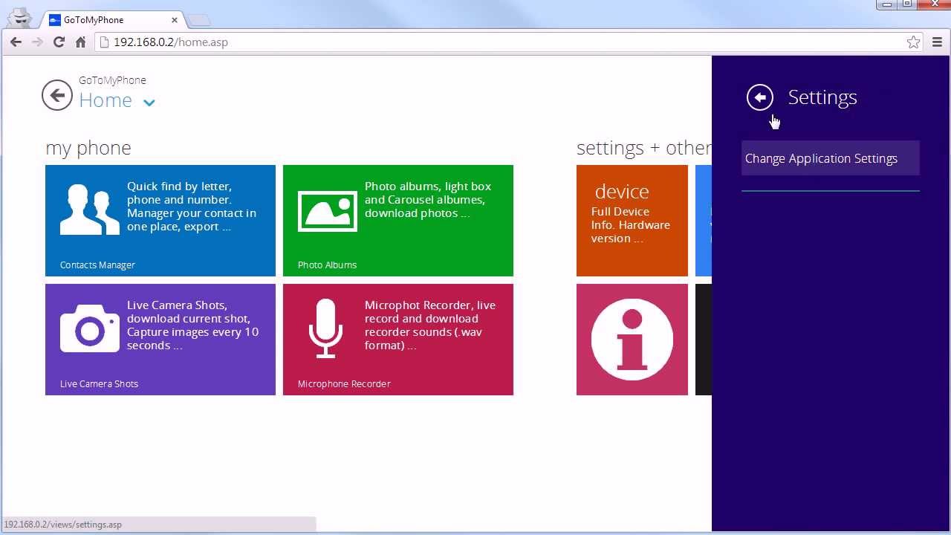Click the photo album picture icon
This screenshot has width=951, height=535.
point(328,211)
